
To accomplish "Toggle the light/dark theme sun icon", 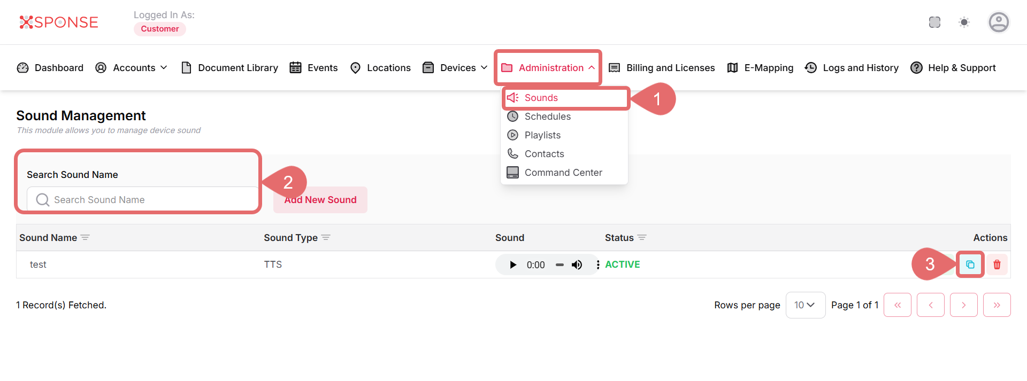I will pos(964,22).
